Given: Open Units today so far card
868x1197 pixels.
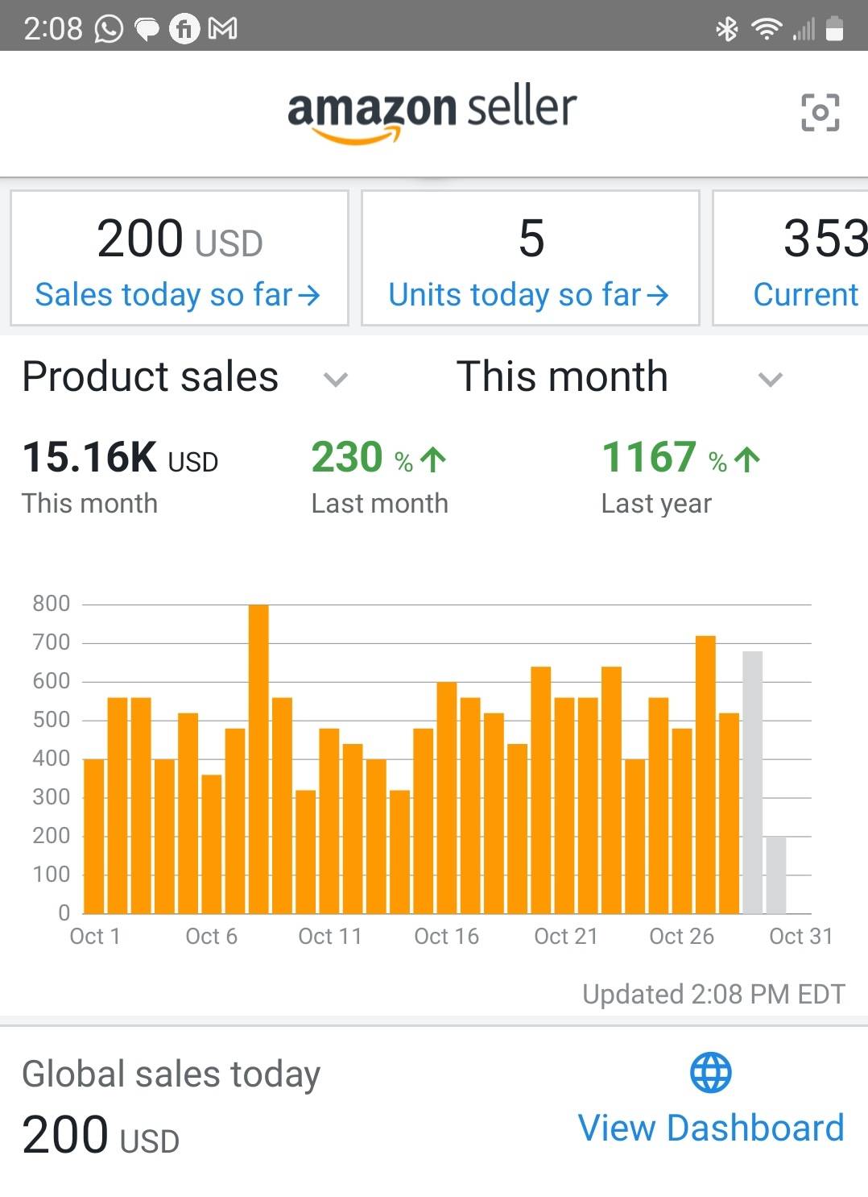Looking at the screenshot, I should click(530, 258).
